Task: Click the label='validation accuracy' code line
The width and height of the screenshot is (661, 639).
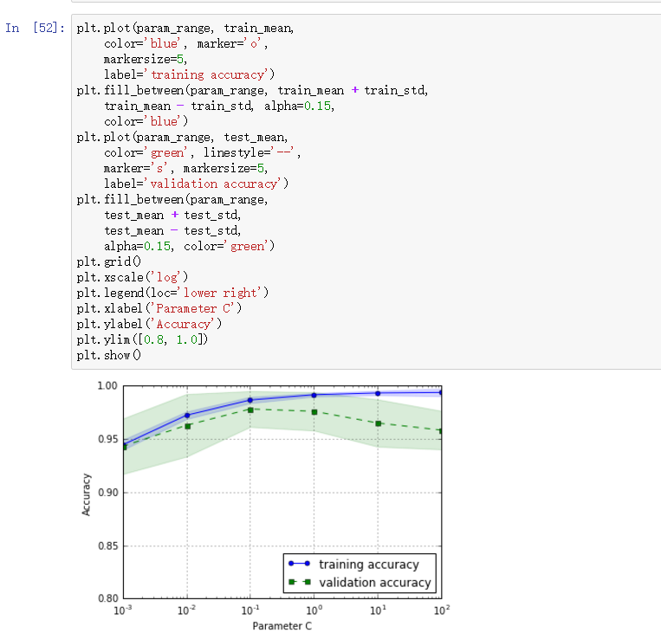Action: coord(196,184)
